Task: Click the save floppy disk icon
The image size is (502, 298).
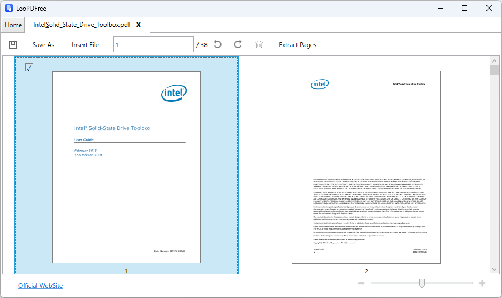Action: point(13,44)
